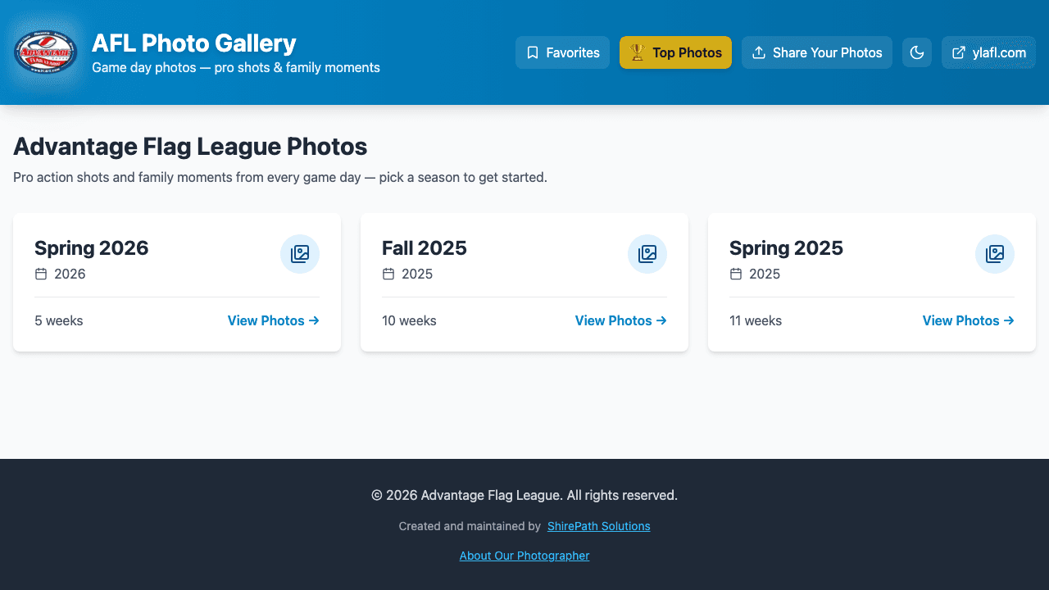Open the ShirePath Solutions link

pos(598,526)
